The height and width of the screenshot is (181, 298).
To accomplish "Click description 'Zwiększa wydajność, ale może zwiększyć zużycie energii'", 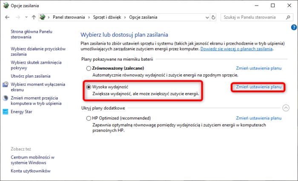I will 146,94.
